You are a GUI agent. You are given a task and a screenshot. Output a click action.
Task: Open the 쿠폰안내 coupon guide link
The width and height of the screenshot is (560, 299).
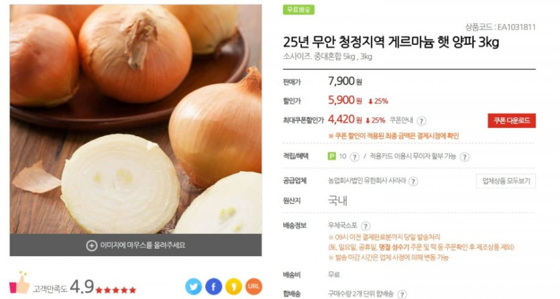point(401,120)
